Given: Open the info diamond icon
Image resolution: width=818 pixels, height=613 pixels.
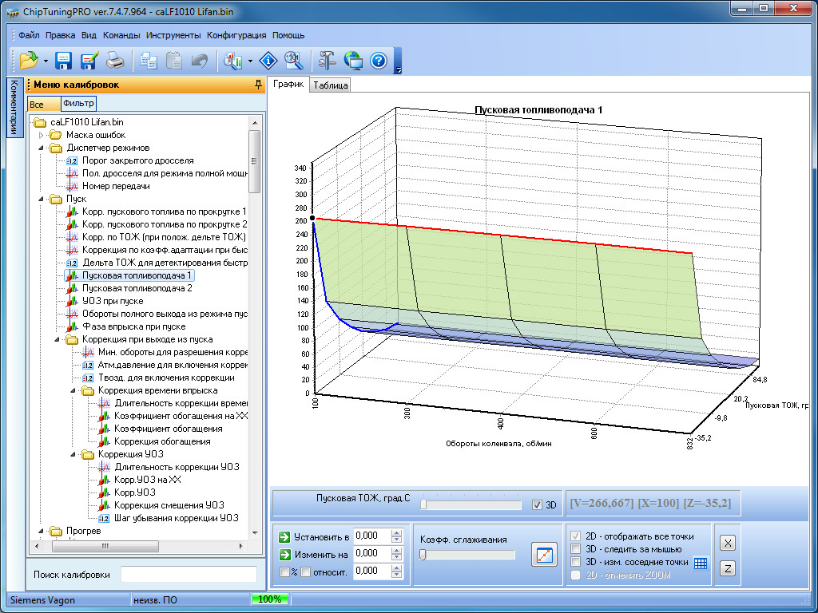Looking at the screenshot, I should pos(269,61).
